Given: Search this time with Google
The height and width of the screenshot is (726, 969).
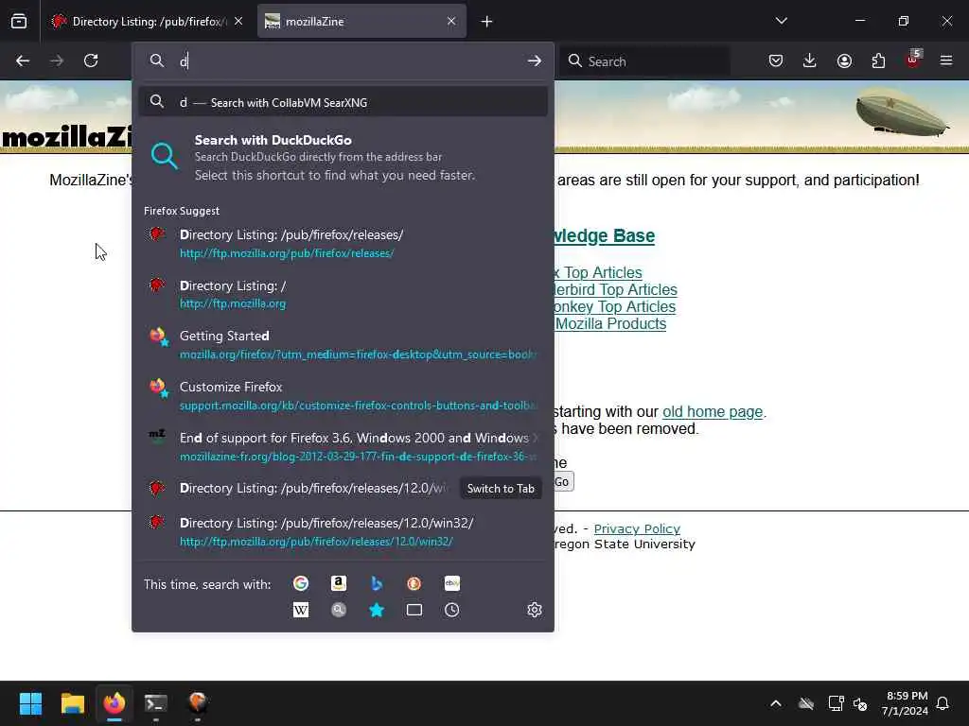Looking at the screenshot, I should pos(301,583).
